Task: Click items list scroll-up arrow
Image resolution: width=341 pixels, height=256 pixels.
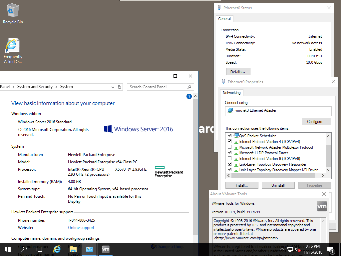Action: pos(328,136)
